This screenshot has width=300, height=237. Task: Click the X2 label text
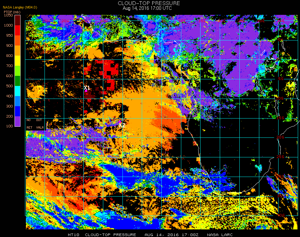(122, 125)
